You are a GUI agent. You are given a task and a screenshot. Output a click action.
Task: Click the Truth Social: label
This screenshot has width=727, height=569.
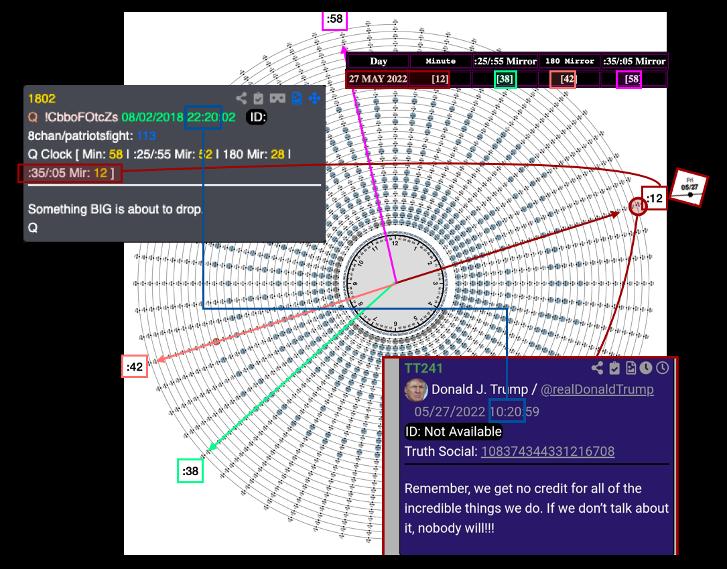tap(441, 451)
